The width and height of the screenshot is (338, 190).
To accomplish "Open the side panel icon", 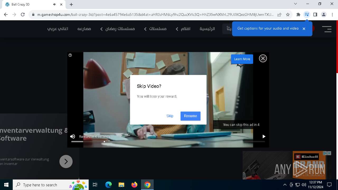I will pos(315,15).
